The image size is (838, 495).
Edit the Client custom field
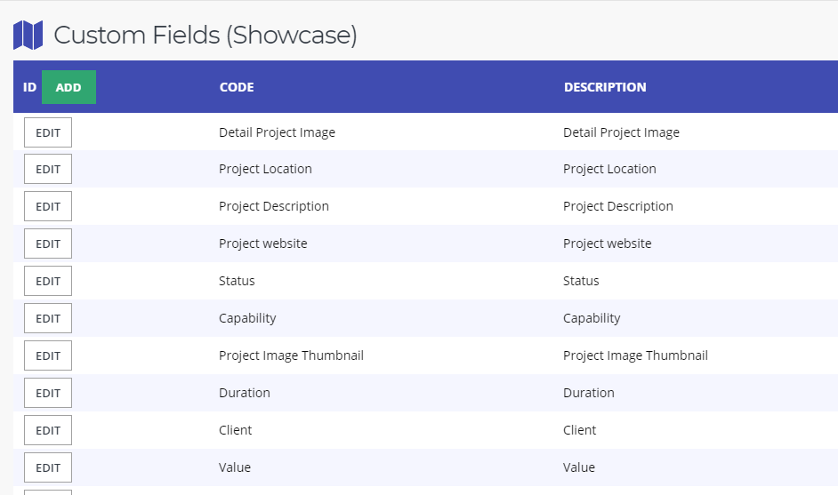tap(48, 430)
